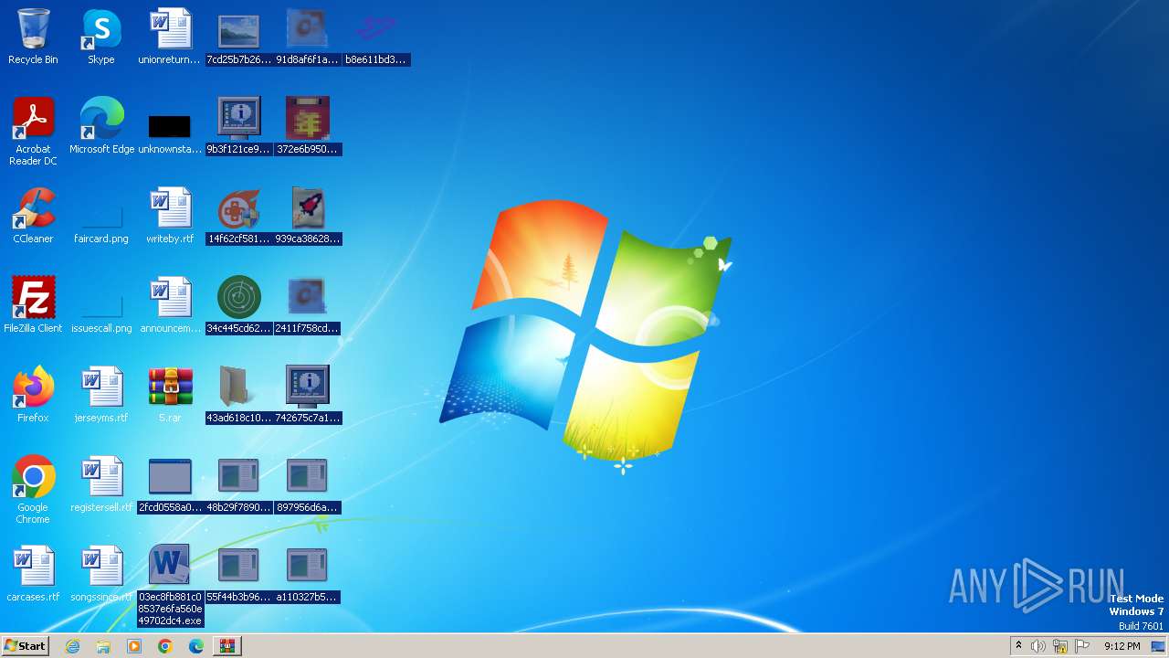Launch Edge from the taskbar
This screenshot has width=1169, height=658.
tap(196, 646)
